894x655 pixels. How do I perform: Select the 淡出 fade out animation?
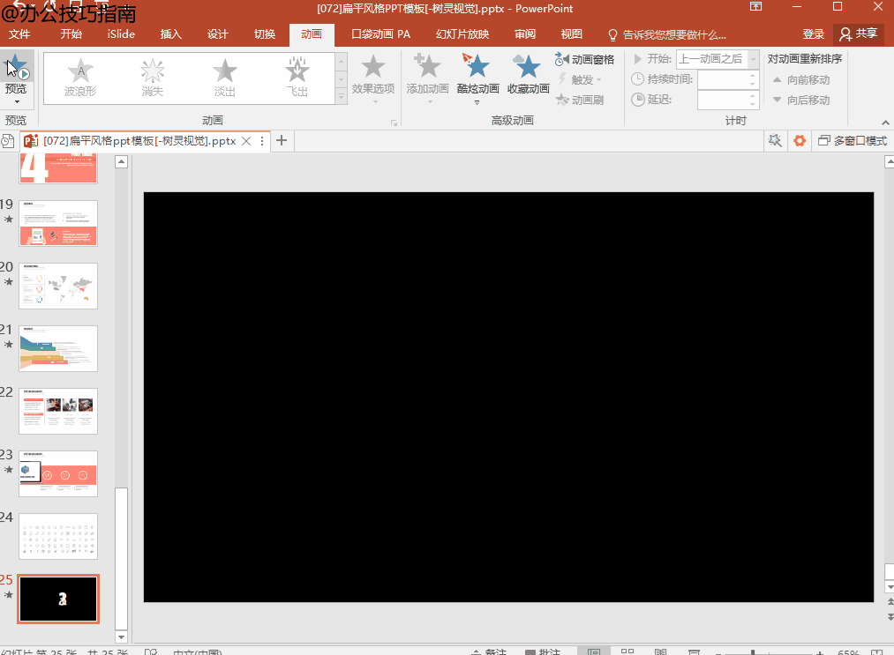click(225, 78)
